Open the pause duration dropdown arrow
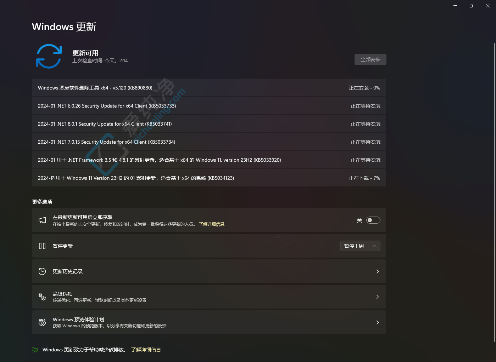 tap(374, 246)
